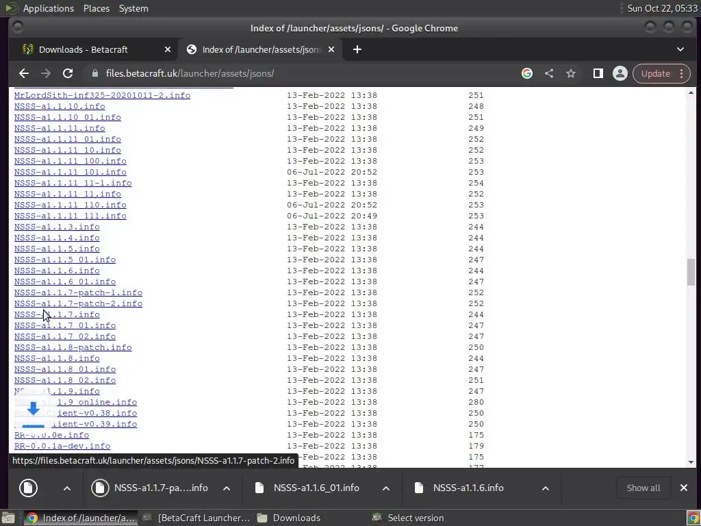This screenshot has height=526, width=701.
Task: Open RR-0.0.1a-dev.info link
Action: coord(62,446)
